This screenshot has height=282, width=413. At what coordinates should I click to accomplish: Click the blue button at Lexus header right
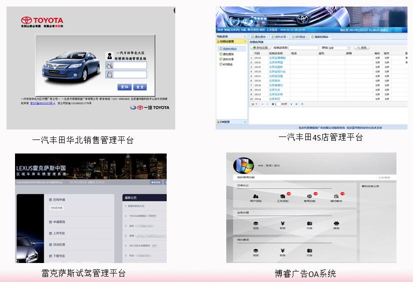click(156, 182)
